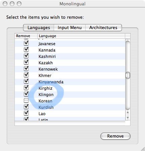Check the Korean remove checkbox
Screen dimensions: 145x151
26,100
